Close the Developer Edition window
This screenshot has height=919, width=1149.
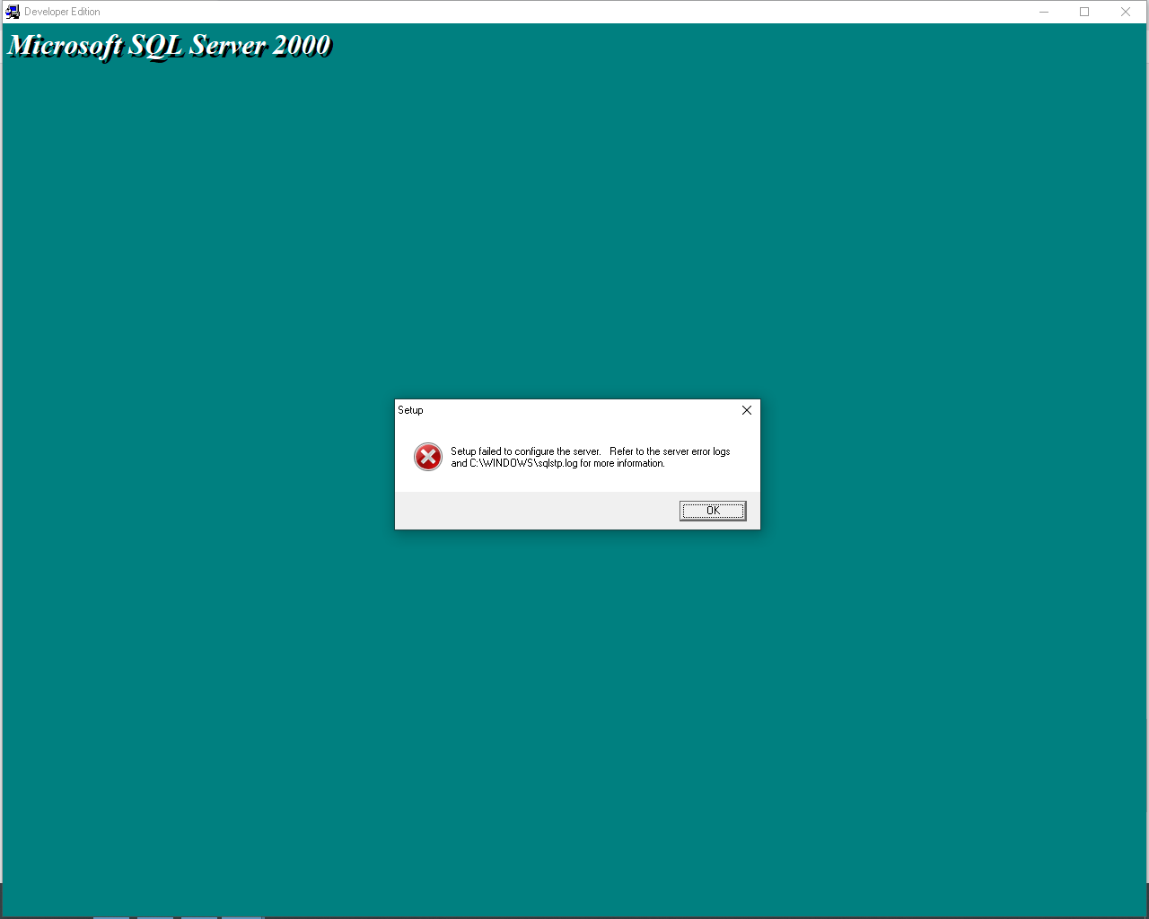(1126, 12)
